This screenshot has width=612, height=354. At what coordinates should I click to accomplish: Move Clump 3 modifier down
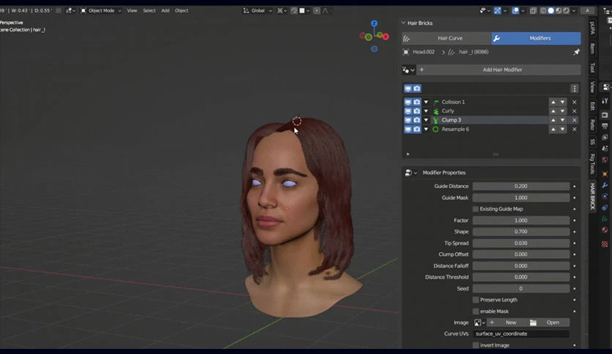pos(562,120)
